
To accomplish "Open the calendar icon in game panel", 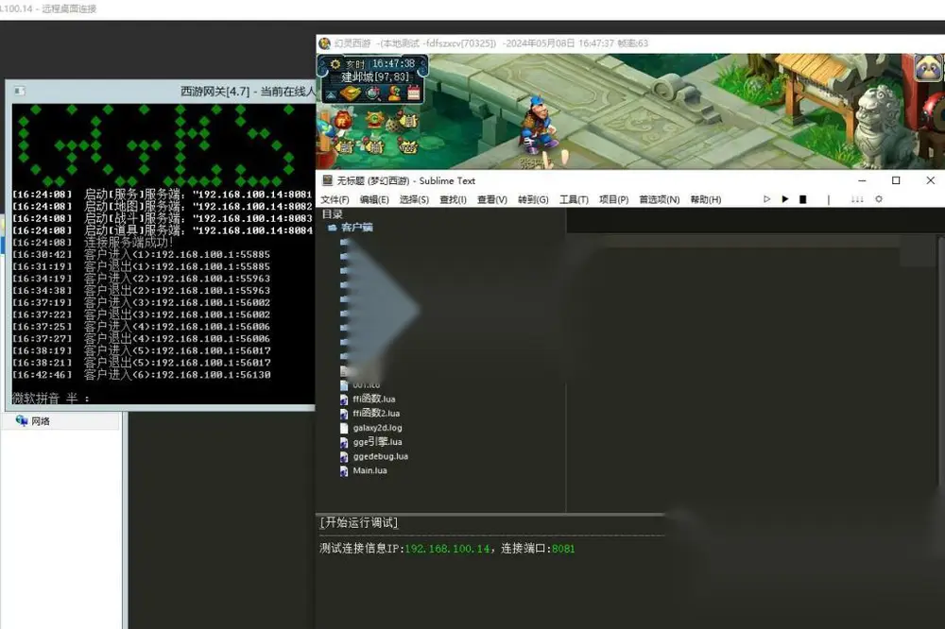I will click(x=414, y=93).
